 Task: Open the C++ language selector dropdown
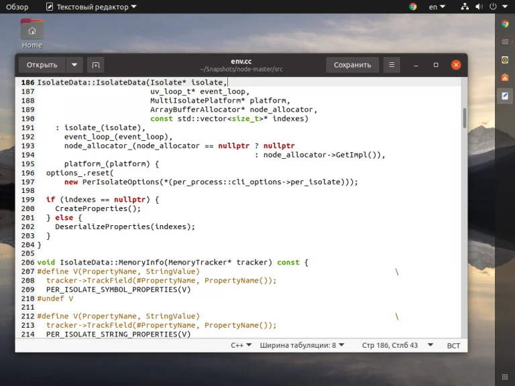click(x=241, y=346)
